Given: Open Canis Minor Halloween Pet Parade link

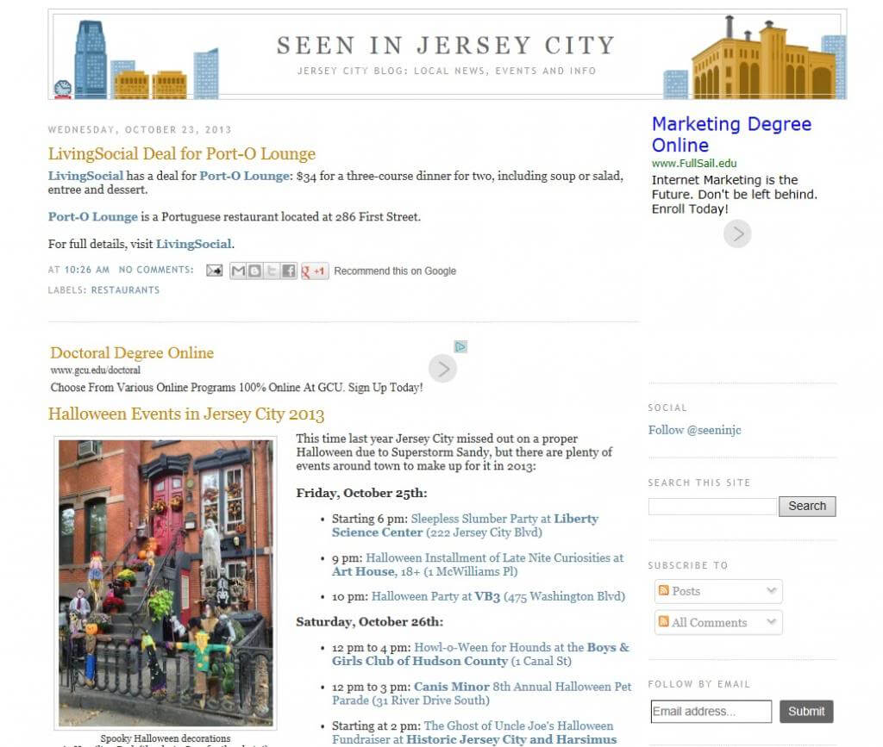Looking at the screenshot, I should 481,694.
